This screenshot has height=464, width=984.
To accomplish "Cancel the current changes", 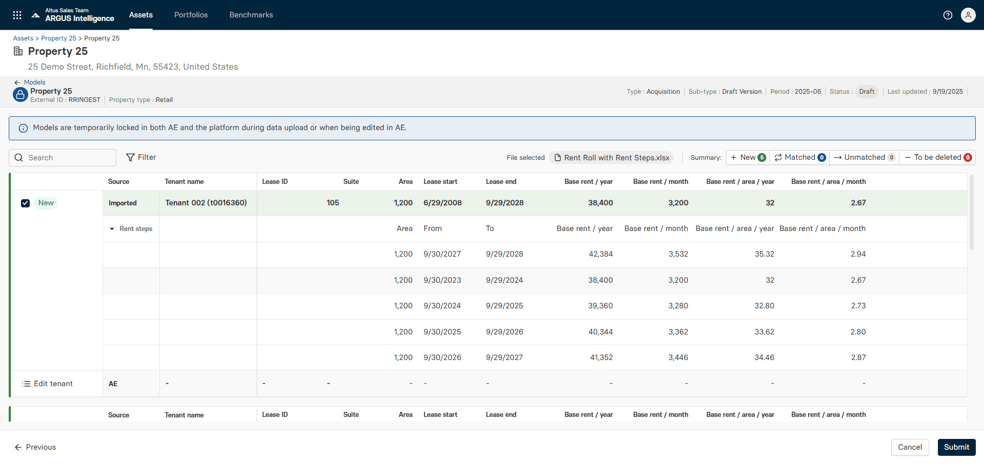I will [x=910, y=447].
